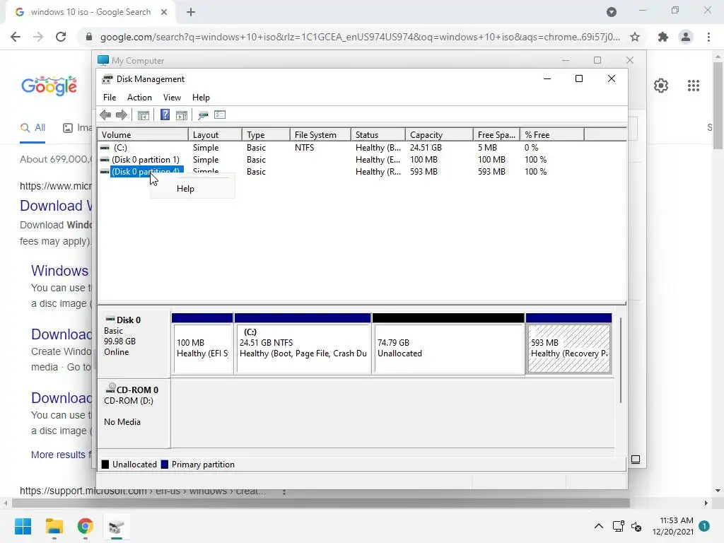The image size is (724, 543).
Task: Open the Google apps grid
Action: [694, 86]
